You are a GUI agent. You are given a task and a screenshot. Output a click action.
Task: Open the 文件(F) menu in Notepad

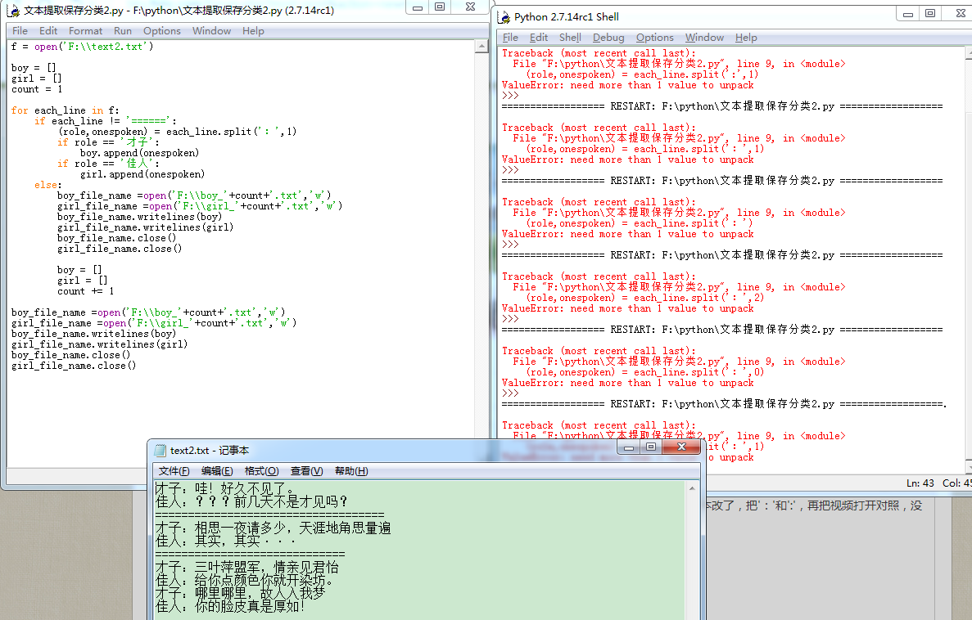pyautogui.click(x=174, y=471)
